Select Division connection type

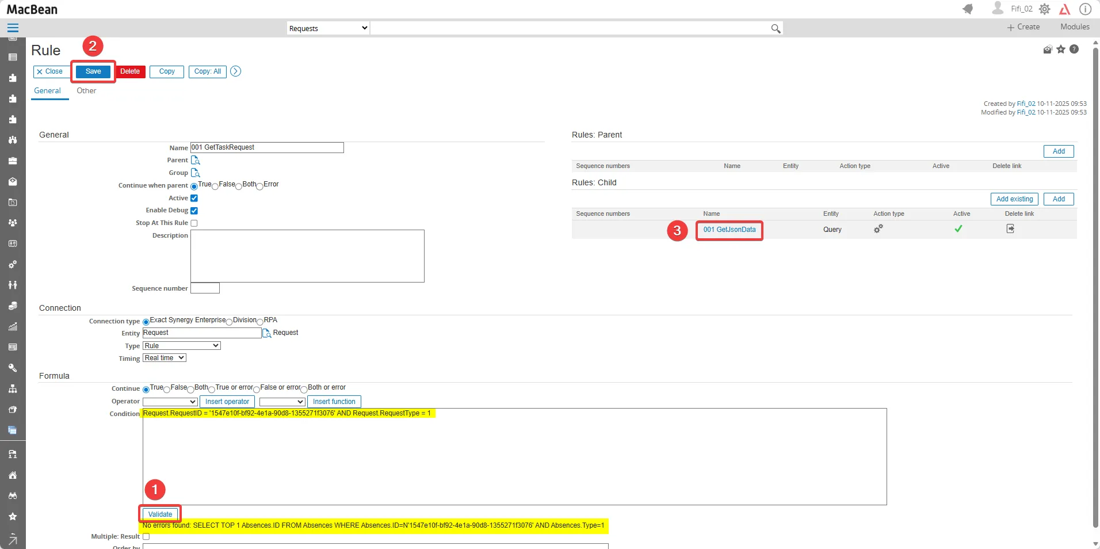[x=230, y=322]
